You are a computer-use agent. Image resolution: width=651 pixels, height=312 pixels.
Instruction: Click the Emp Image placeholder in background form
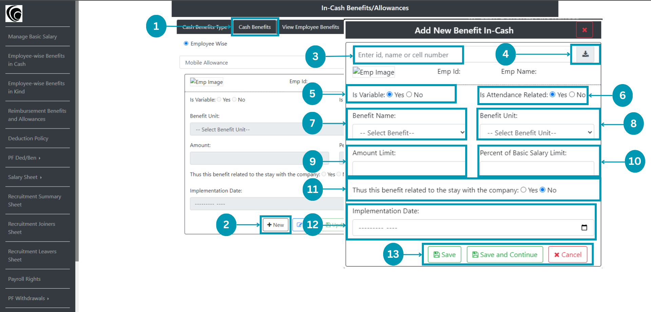point(206,82)
